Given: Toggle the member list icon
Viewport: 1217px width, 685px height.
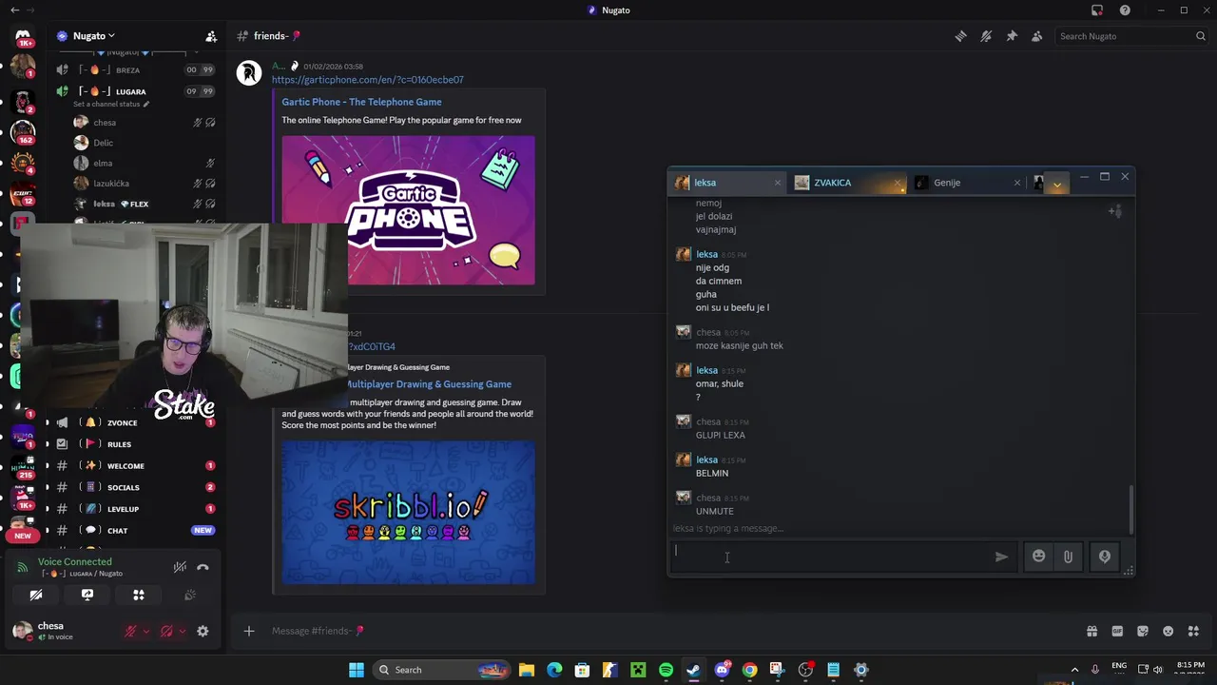Looking at the screenshot, I should coord(1036,36).
